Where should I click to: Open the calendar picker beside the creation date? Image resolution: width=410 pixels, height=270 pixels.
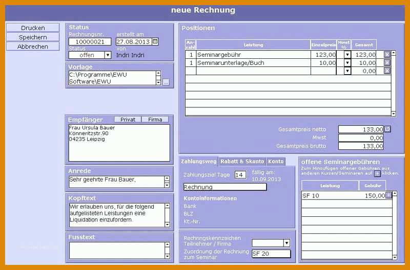pos(155,41)
